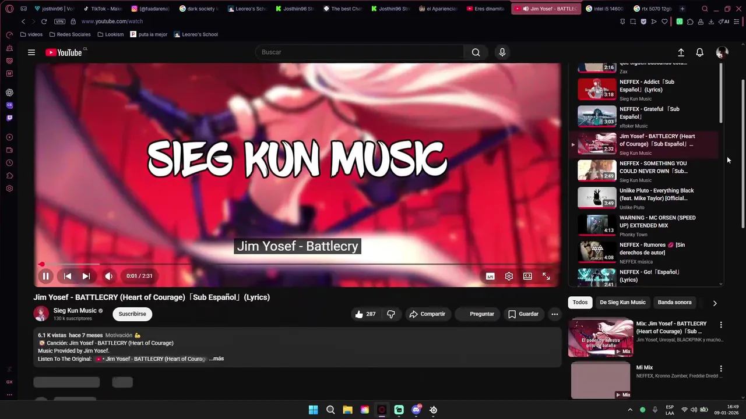746x419 pixels.
Task: Expand description with ...más
Action: (x=216, y=359)
